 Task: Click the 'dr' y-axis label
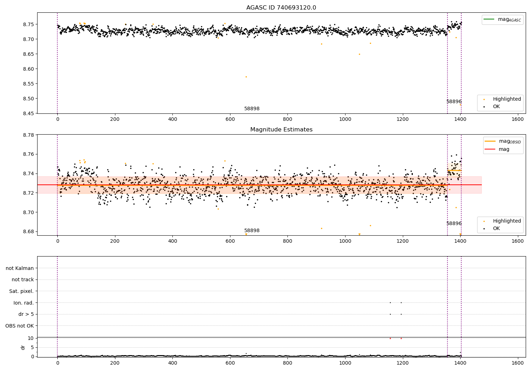click(x=23, y=347)
